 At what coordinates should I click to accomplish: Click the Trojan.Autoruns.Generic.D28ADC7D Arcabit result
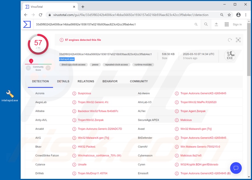pos(100,129)
